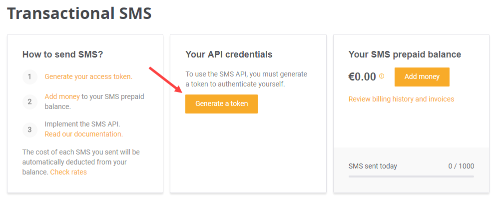Click the €0.00 balance amount
Screen dimensions: 497x200
(362, 77)
